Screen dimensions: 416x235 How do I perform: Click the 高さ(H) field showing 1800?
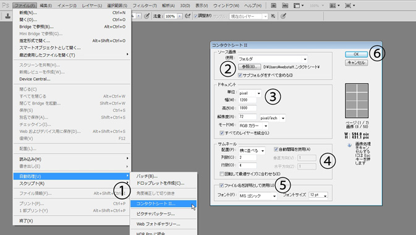pyautogui.click(x=247, y=108)
